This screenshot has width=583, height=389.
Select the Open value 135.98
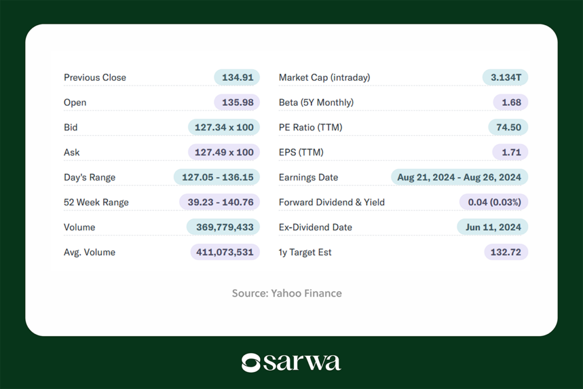coord(237,103)
